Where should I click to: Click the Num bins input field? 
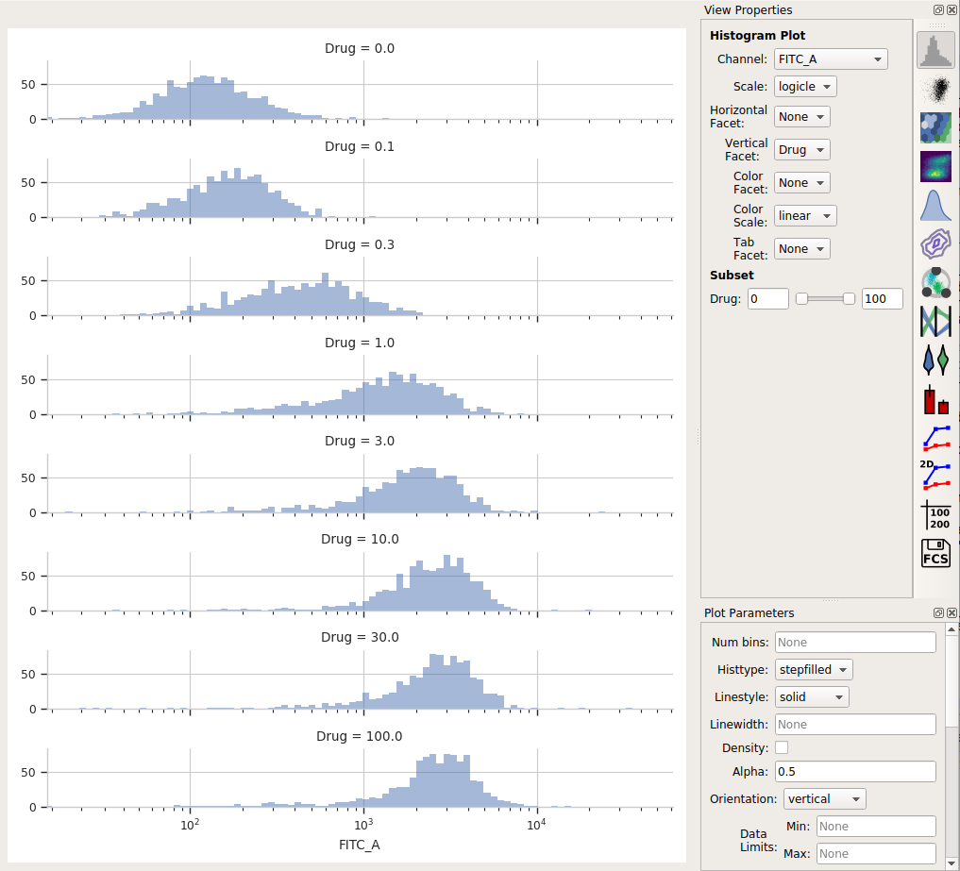point(855,642)
